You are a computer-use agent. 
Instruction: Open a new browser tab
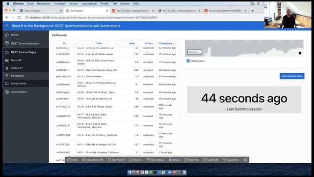click(x=253, y=11)
